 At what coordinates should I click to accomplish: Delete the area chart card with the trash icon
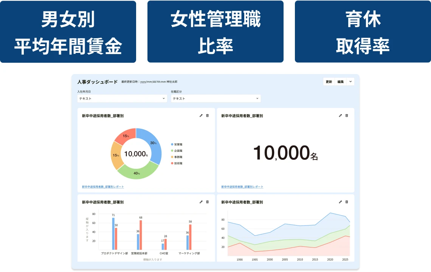[x=347, y=202]
